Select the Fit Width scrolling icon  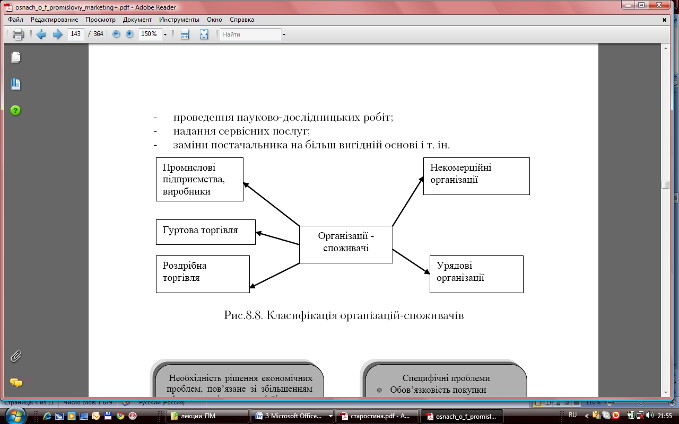pyautogui.click(x=185, y=34)
